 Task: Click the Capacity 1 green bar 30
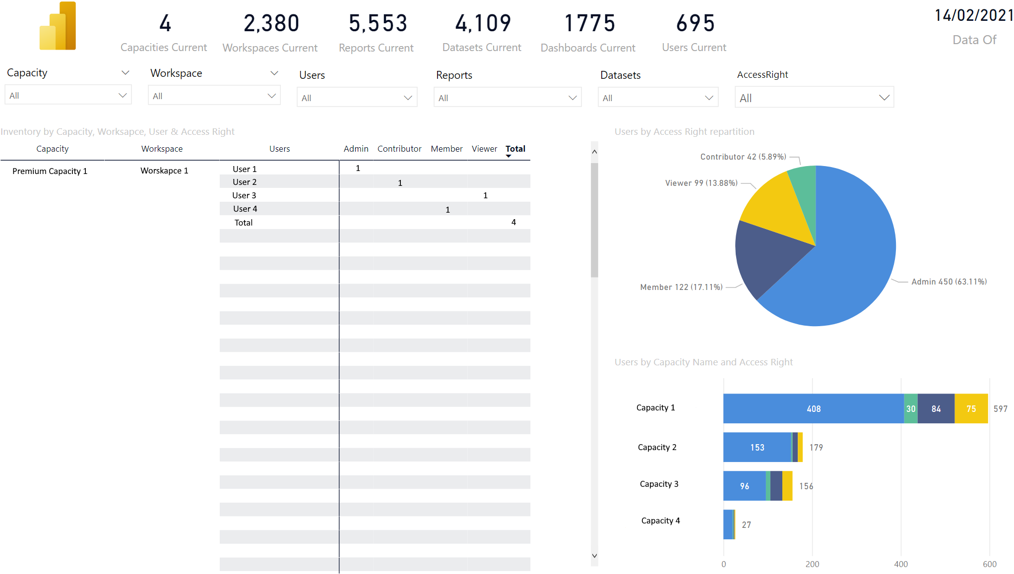(x=911, y=408)
